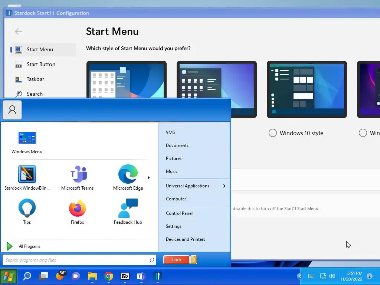380x285 pixels.
Task: Open the Tips app
Action: [x=27, y=208]
